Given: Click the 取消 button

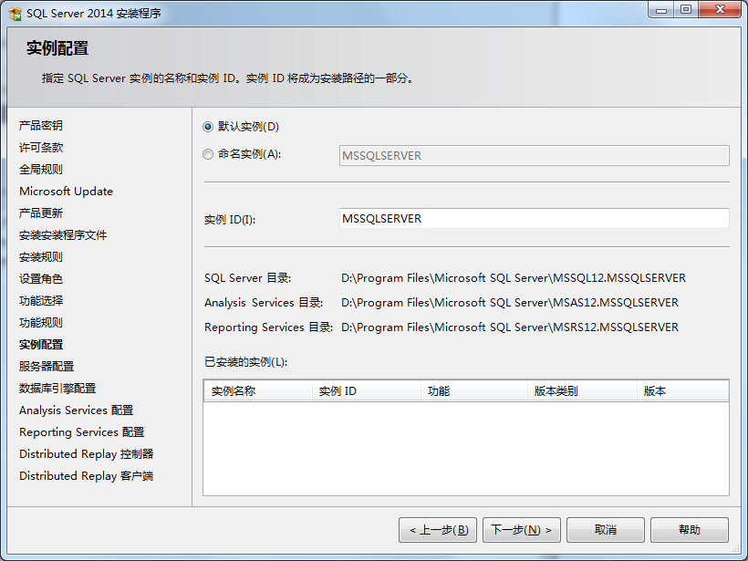Looking at the screenshot, I should tap(606, 530).
